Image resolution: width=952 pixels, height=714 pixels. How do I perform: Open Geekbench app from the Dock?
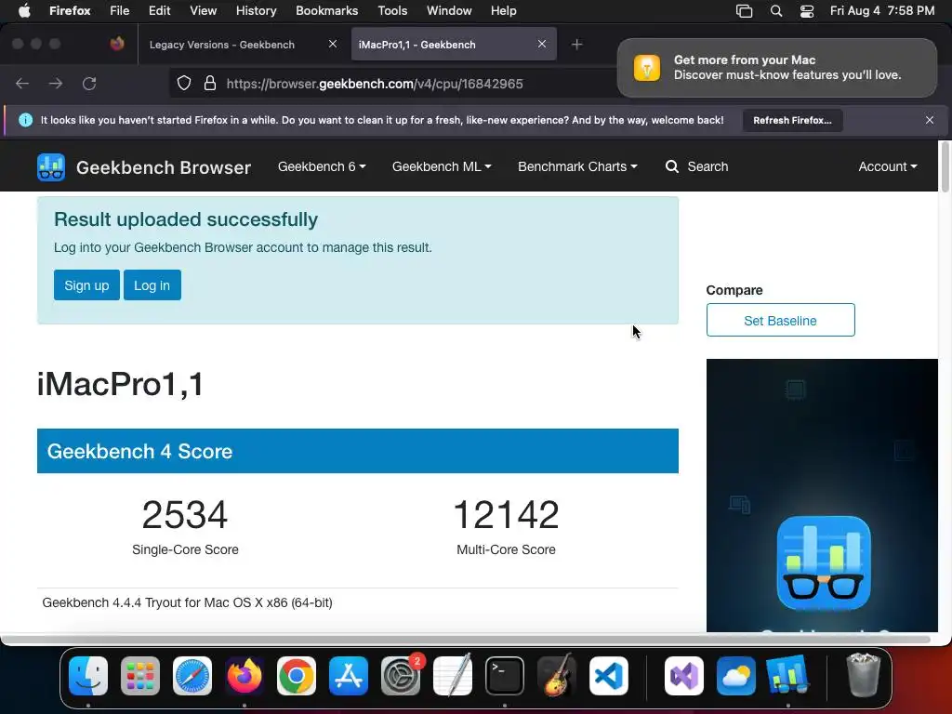coord(788,676)
